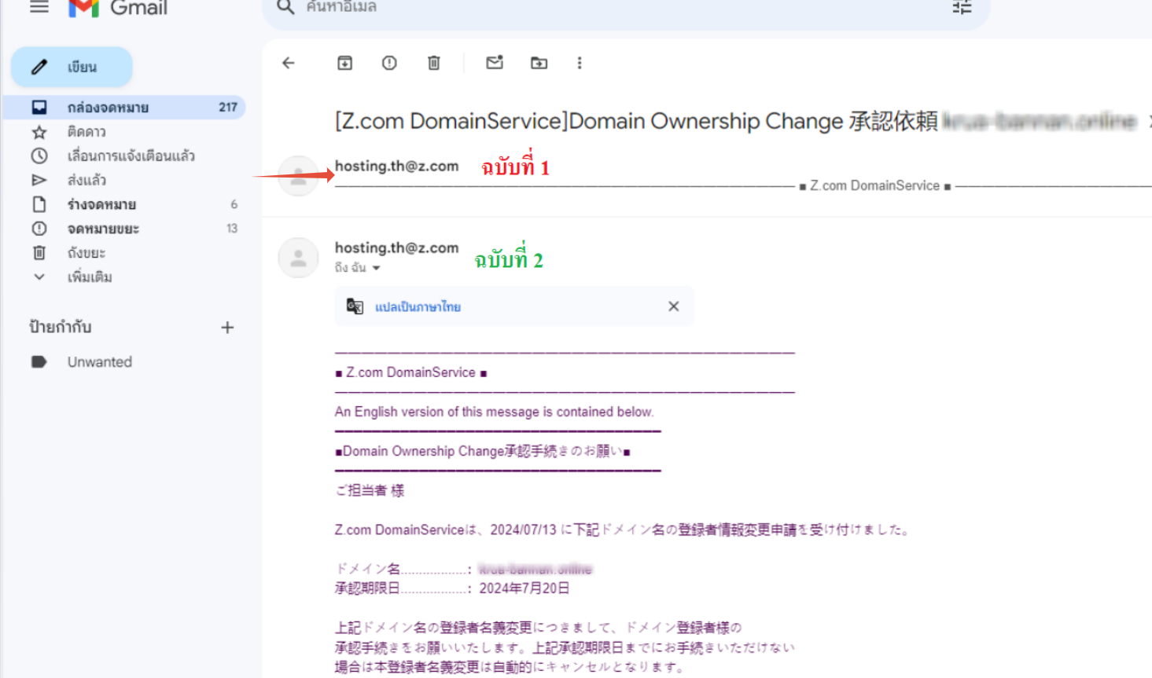Viewport: 1152px width, 678px height.
Task: Move conversation to a folder
Action: (539, 63)
